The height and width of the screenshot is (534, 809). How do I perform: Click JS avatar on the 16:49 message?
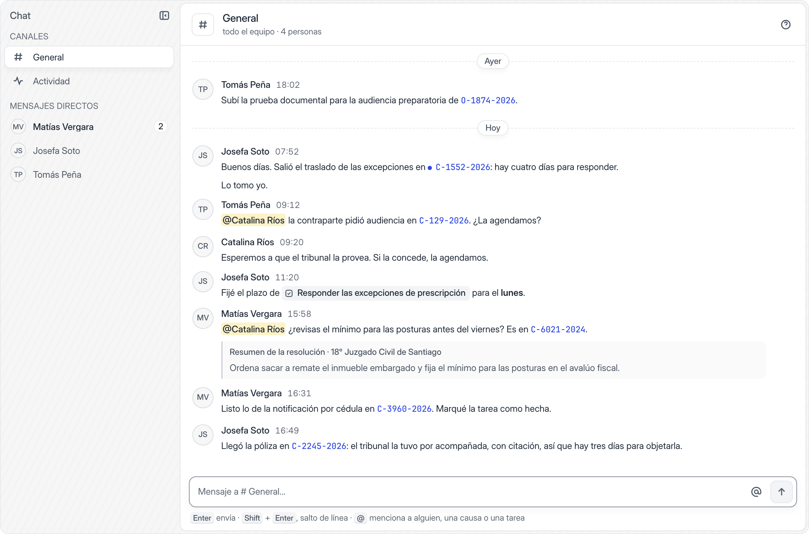point(203,435)
